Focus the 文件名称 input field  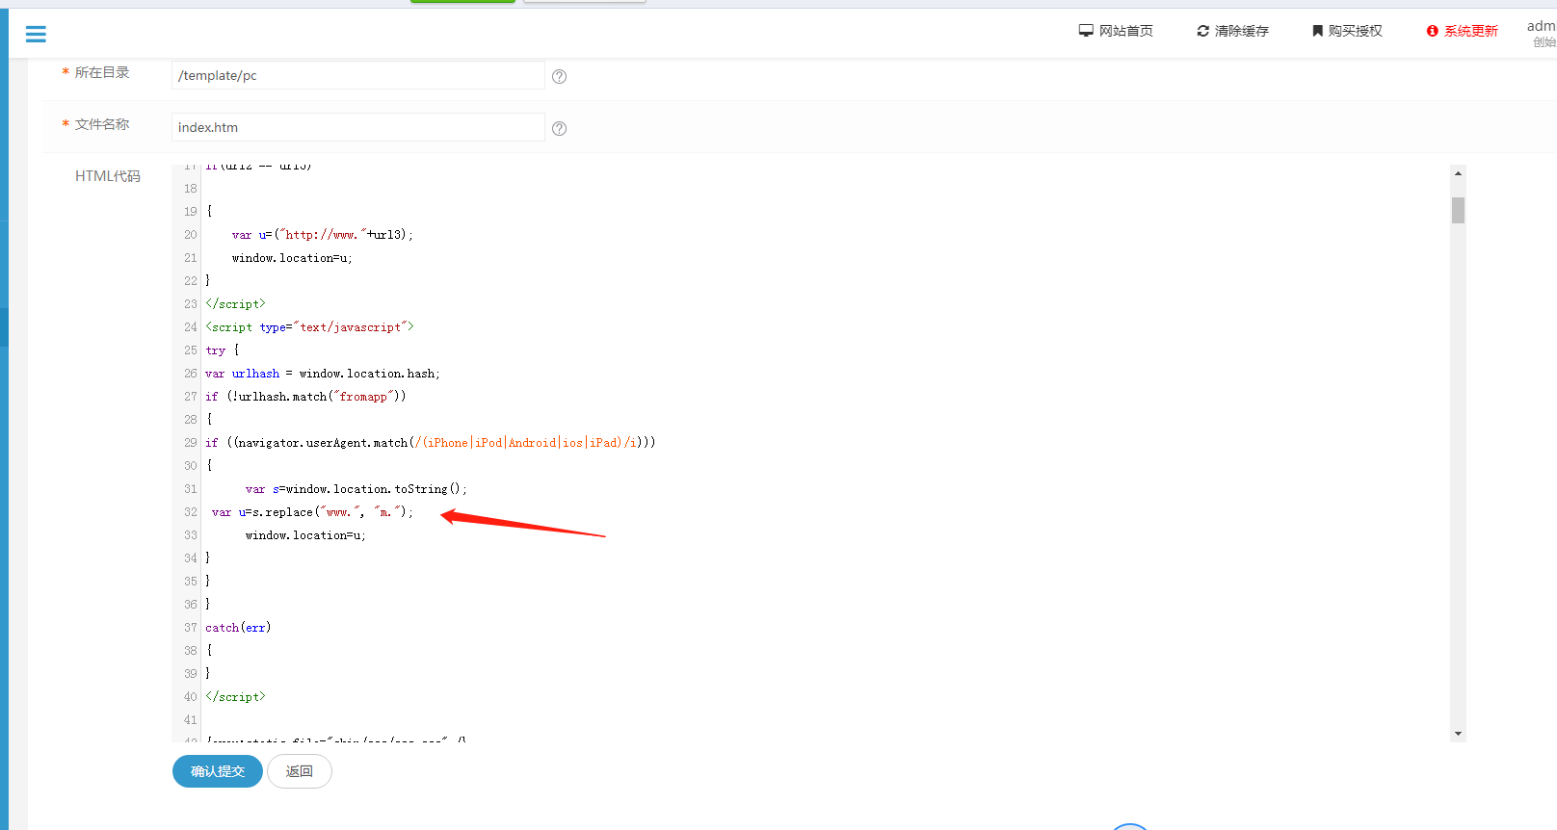tap(357, 127)
